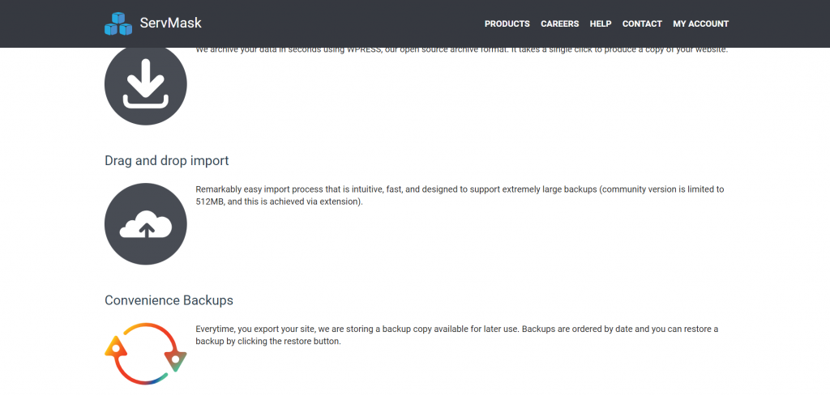Go to the CAREERS page

(x=559, y=23)
